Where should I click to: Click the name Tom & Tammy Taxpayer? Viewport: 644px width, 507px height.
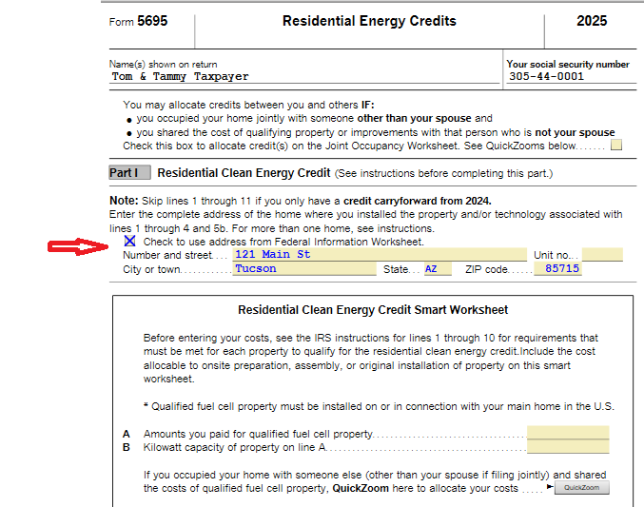click(181, 76)
